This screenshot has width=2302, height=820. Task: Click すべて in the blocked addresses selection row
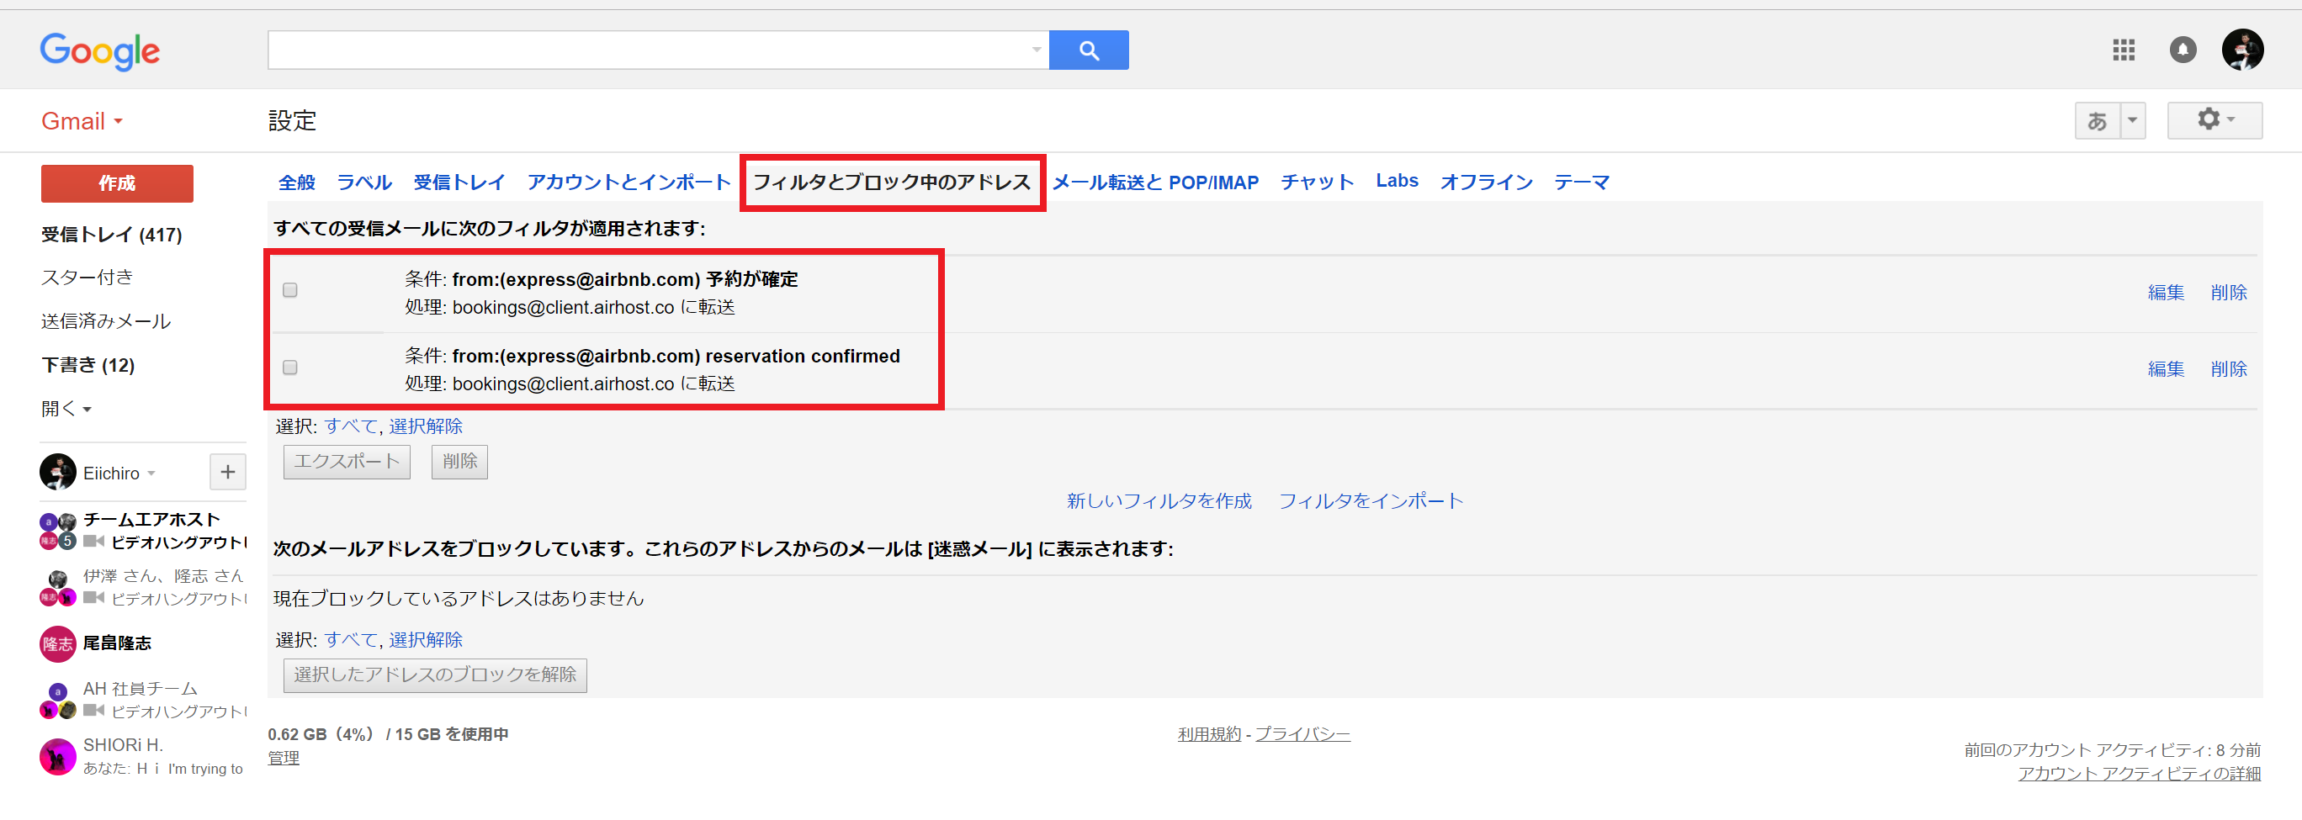pyautogui.click(x=351, y=639)
